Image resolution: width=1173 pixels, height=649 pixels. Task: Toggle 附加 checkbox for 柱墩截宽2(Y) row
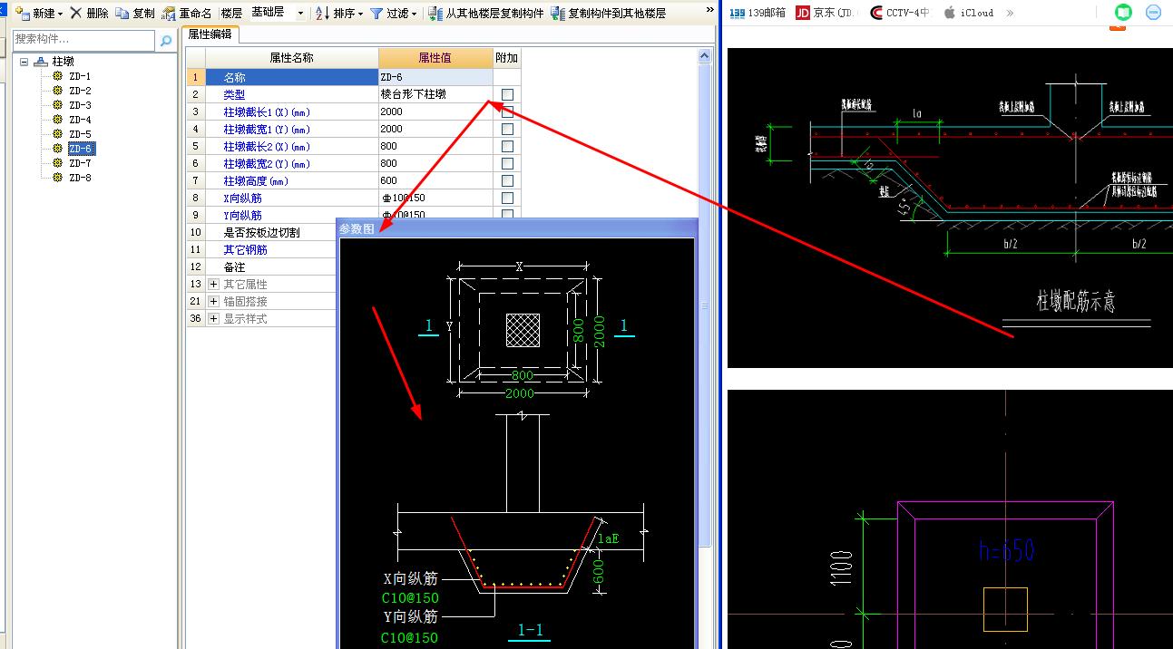click(x=507, y=163)
